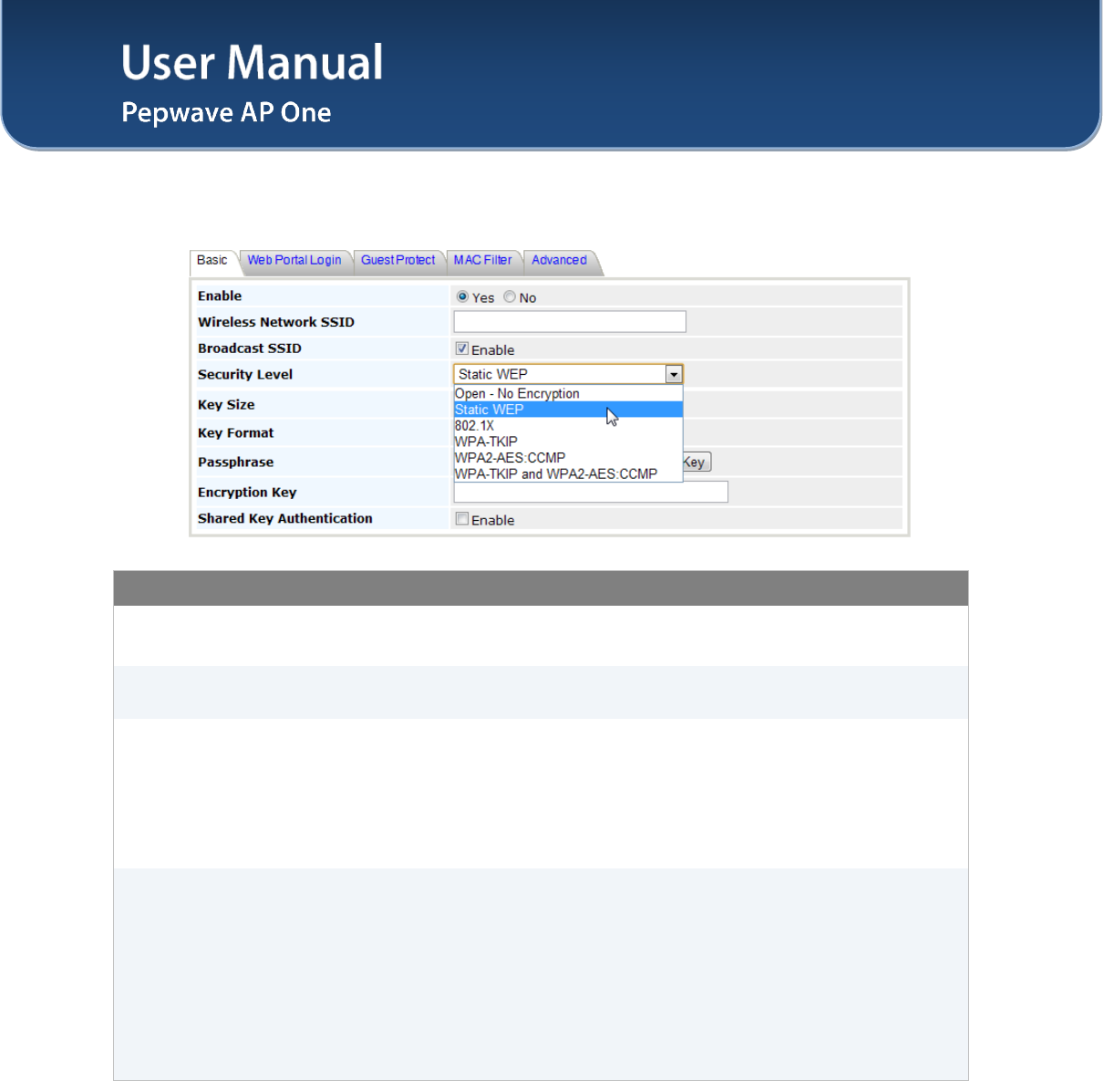Choose WPA-TKIP and WPA2-AES:CCMP option
1103x1081 pixels.
568,473
